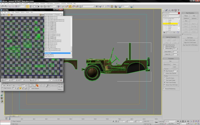Image resolution: width=200 pixels, height=125 pixels.
Task: Collapse the Map Parameters rollout
Action: point(190,13)
